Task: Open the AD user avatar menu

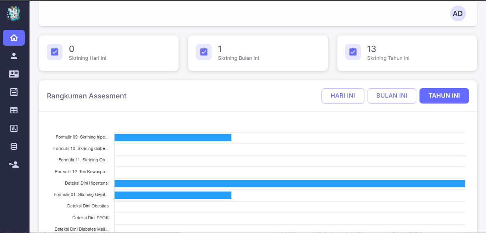Action: 458,13
